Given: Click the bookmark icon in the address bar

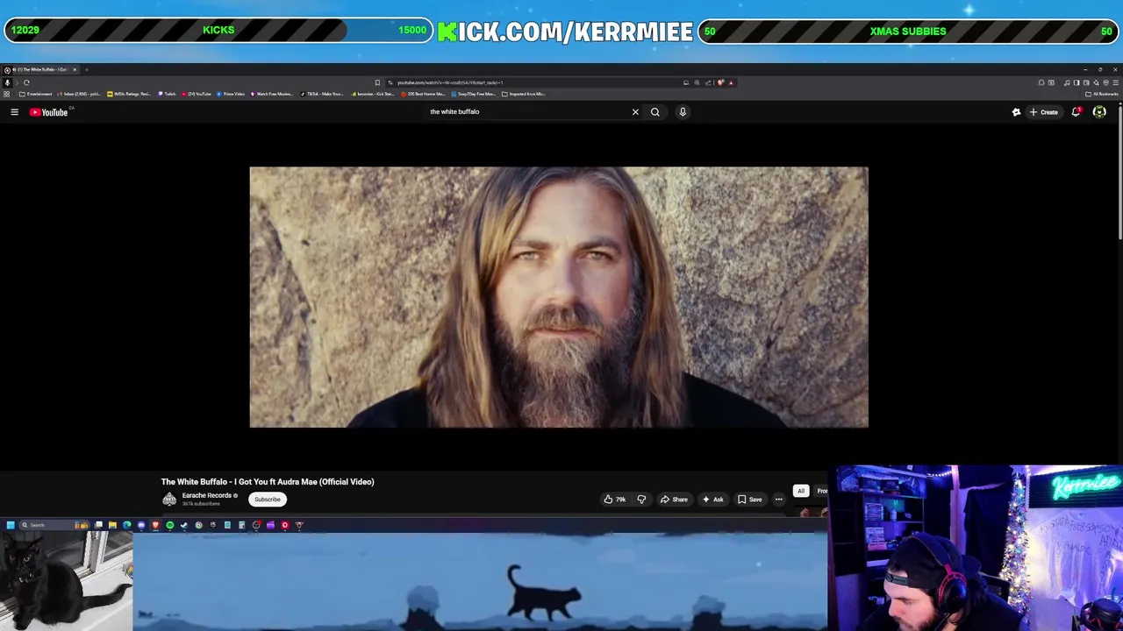Looking at the screenshot, I should (377, 82).
